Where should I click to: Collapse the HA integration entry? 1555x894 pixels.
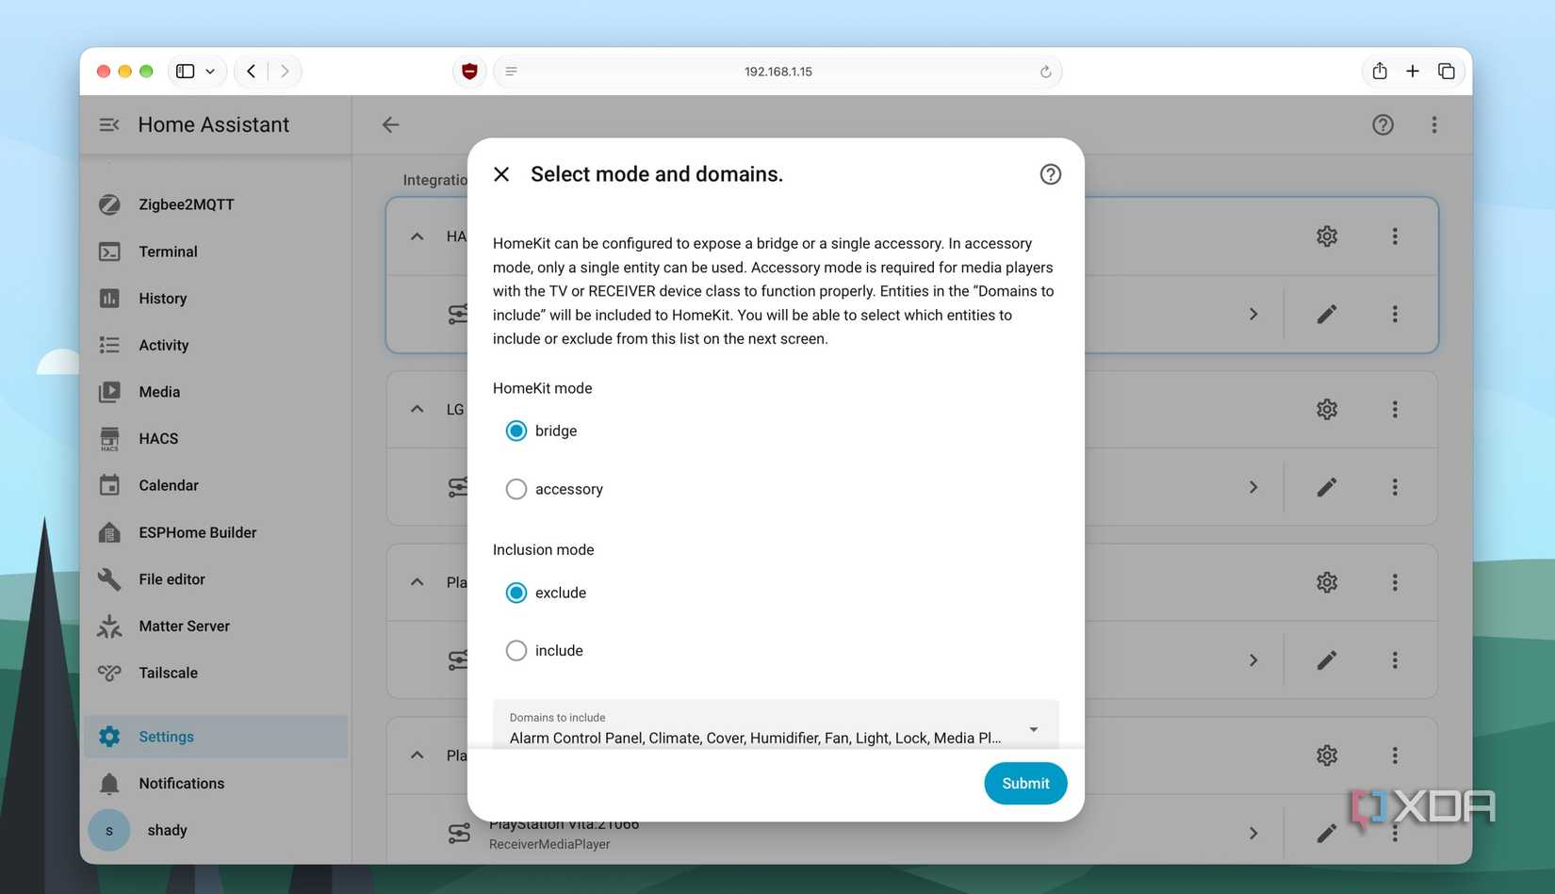(x=417, y=236)
